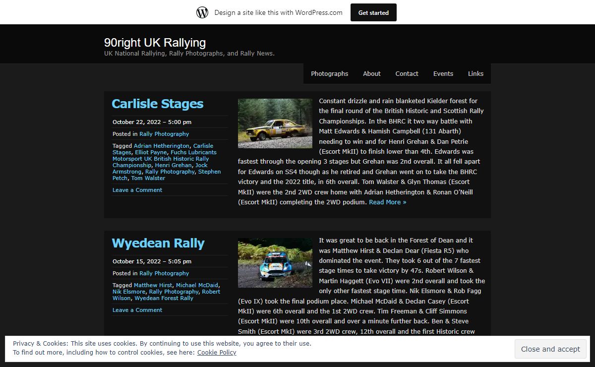Open the Cookie Policy link

(217, 352)
